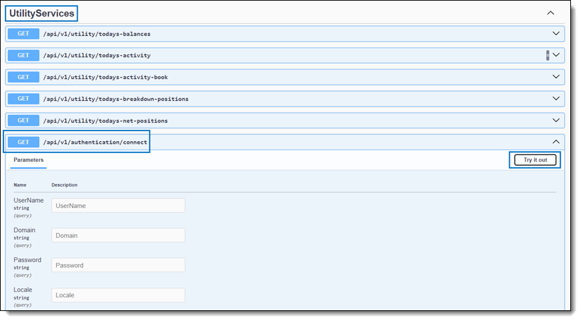The height and width of the screenshot is (321, 581).
Task: Click GET badge for todays-net-positions
Action: (x=23, y=120)
